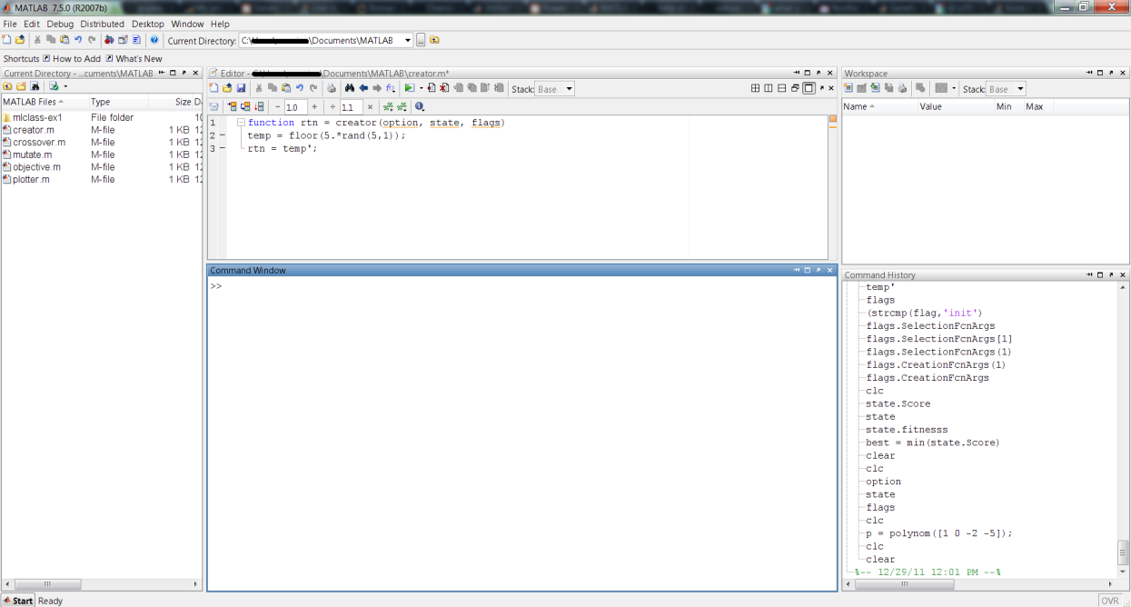1131x607 pixels.
Task: Collapse the function code fold on line 1
Action: click(241, 123)
